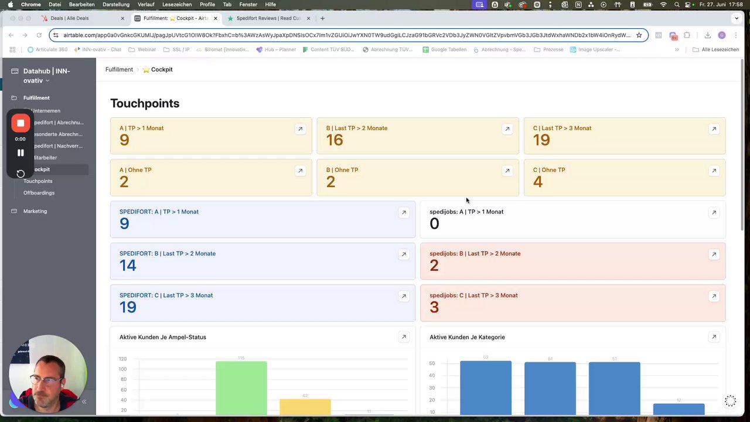Expand the Marketing sidebar section
Viewport: 750px width, 422px height.
click(x=35, y=211)
